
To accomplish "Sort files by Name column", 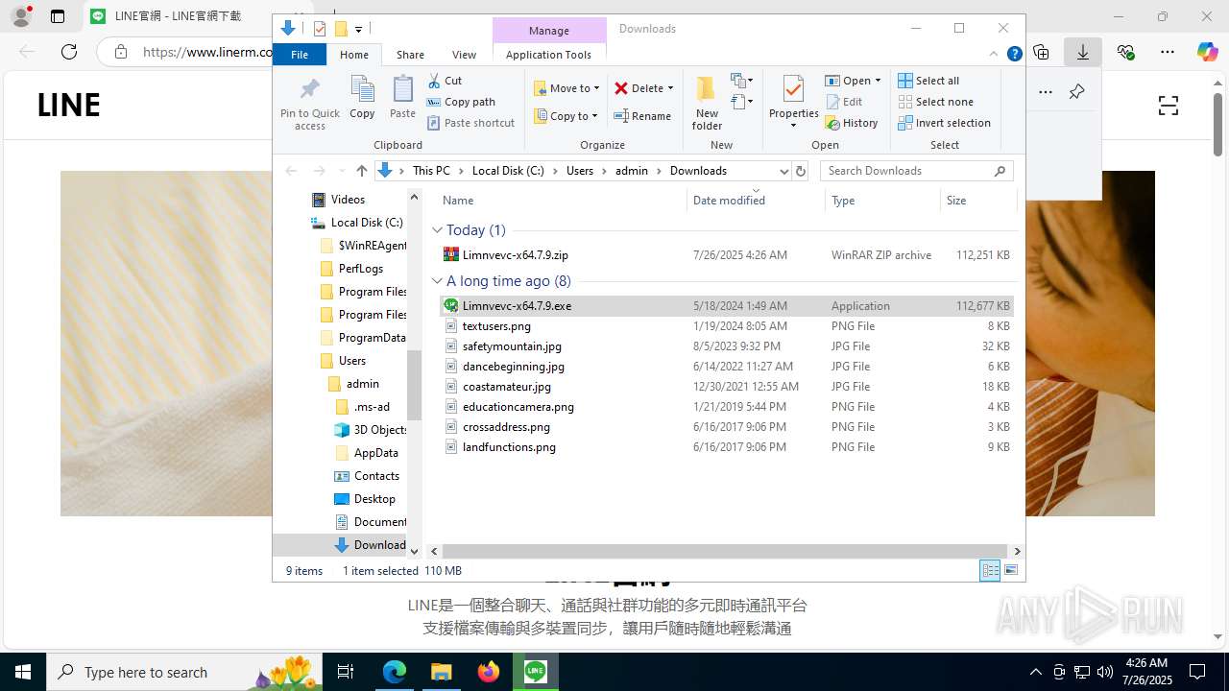I will pyautogui.click(x=562, y=201).
